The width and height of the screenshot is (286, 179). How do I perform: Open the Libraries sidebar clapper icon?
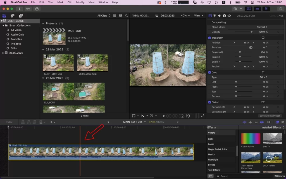(x=4, y=16)
